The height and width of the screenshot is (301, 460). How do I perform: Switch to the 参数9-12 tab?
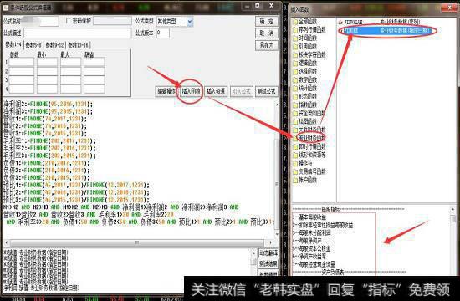(54, 45)
